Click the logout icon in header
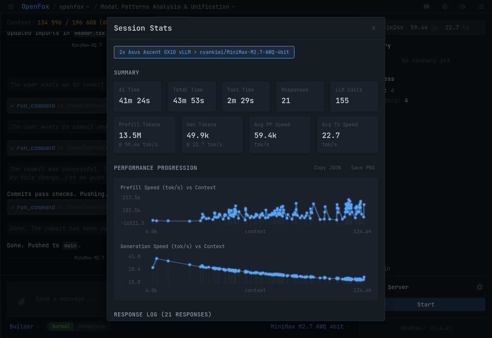 (463, 7)
